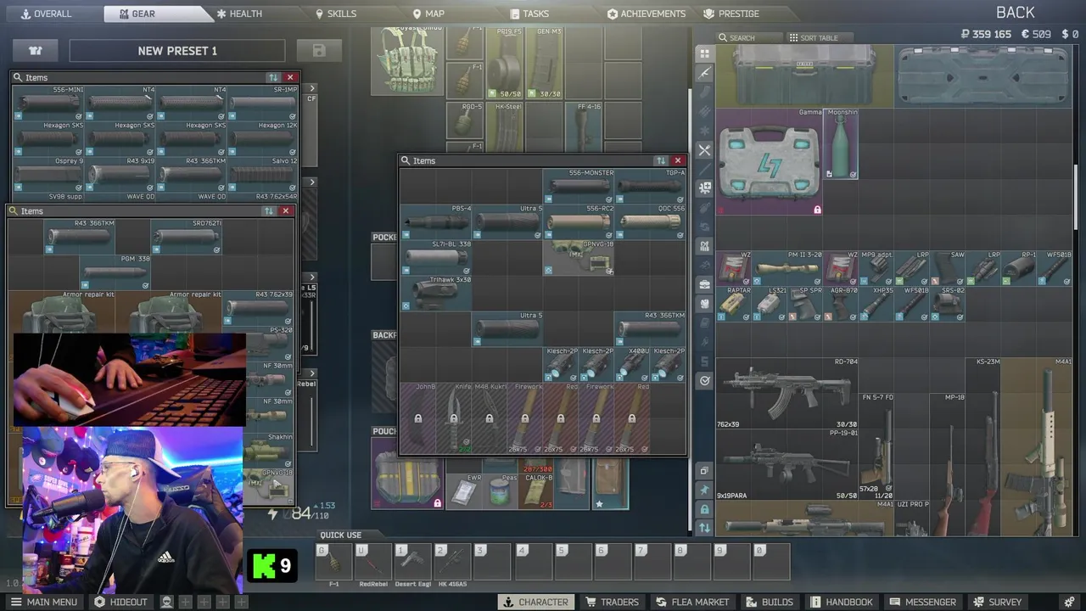This screenshot has height=611, width=1086.
Task: Select the PM II 3-20 scope
Action: (787, 268)
